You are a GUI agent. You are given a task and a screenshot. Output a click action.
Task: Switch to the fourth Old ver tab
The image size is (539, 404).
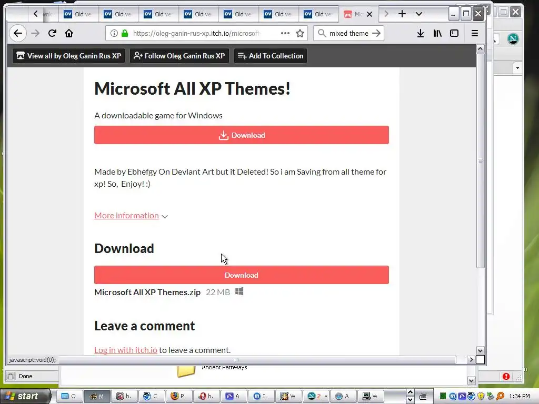pos(198,14)
